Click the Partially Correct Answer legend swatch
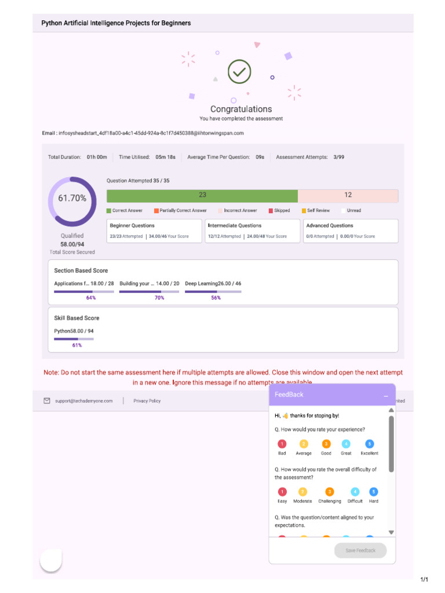Screen dimensions: 445x593 point(156,211)
